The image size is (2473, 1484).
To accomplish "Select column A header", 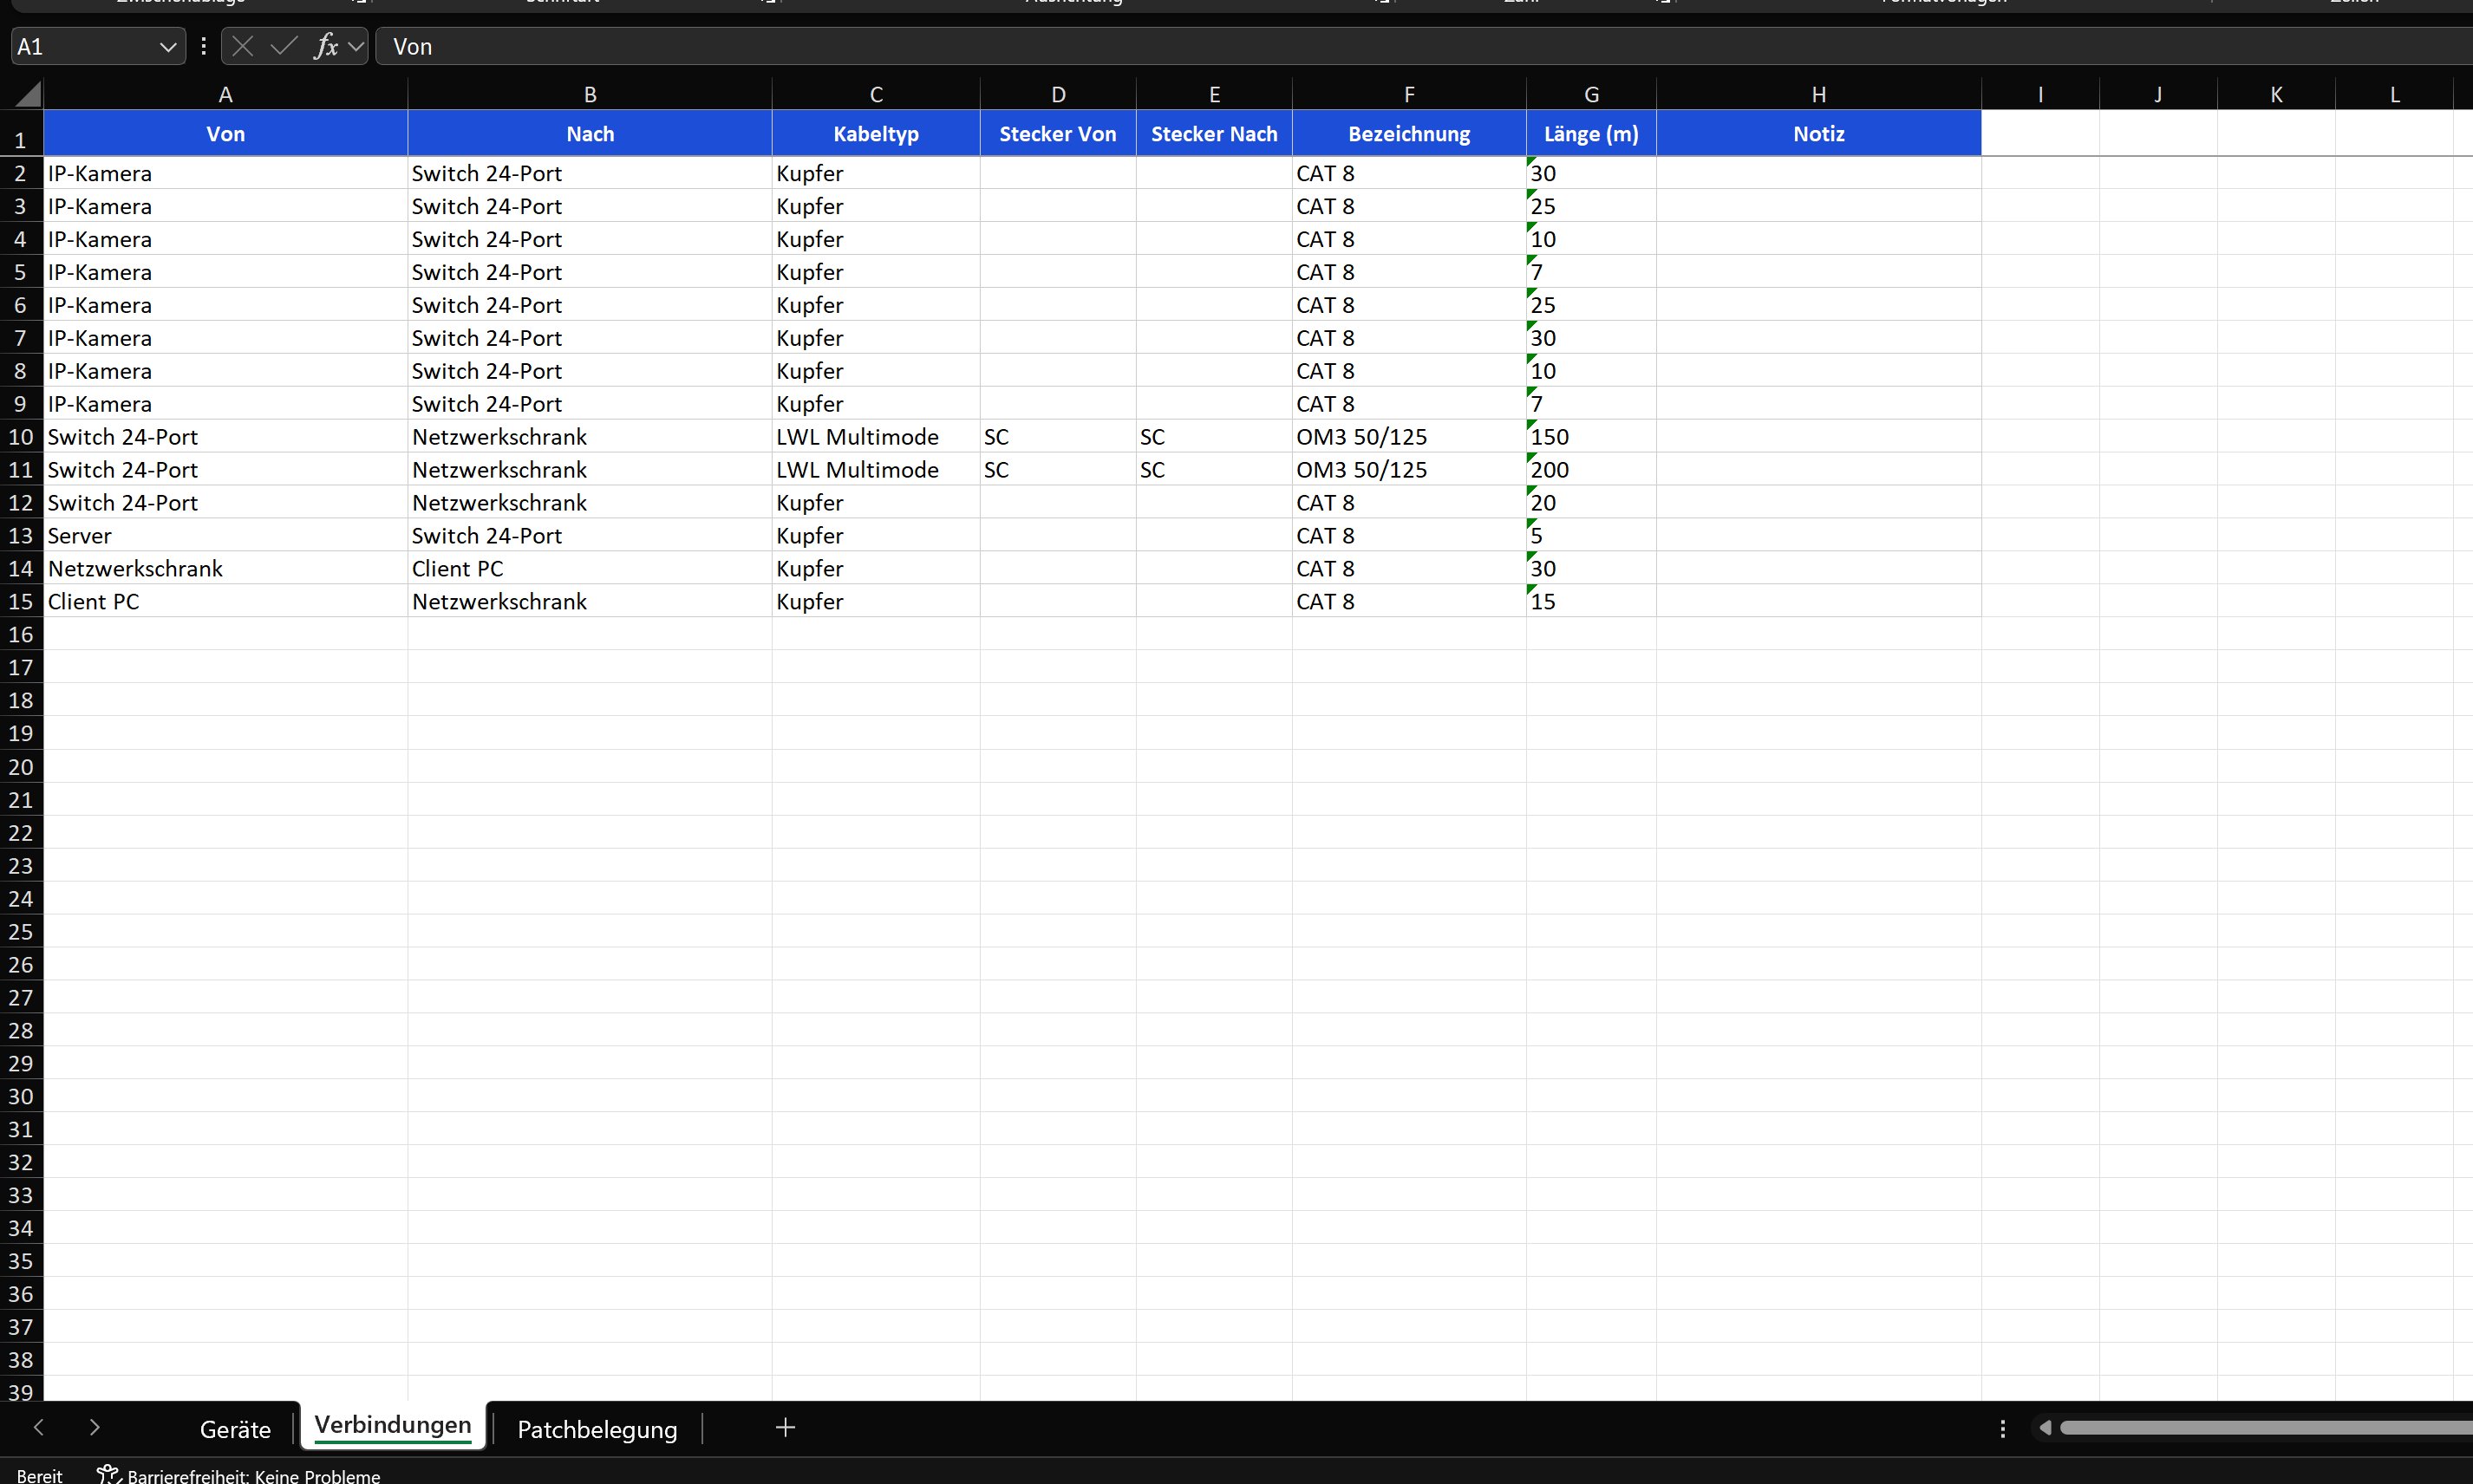I will tap(226, 94).
